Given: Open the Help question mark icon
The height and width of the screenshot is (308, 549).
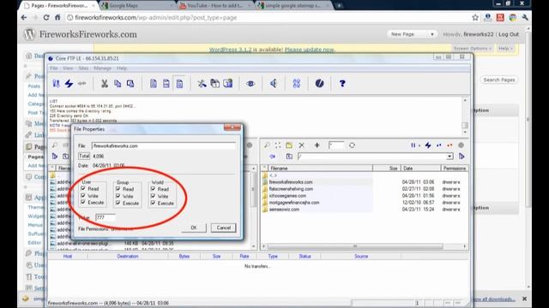Looking at the screenshot, I should (x=342, y=84).
